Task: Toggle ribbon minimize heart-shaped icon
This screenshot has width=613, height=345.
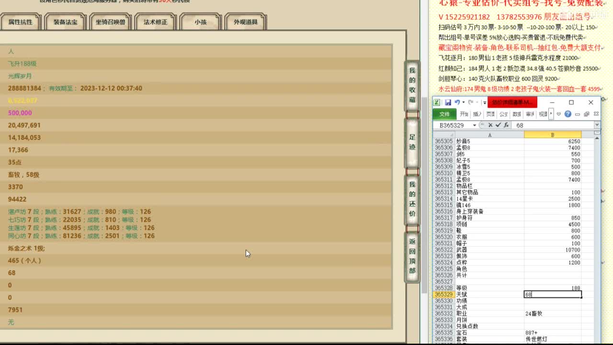Action: click(559, 114)
